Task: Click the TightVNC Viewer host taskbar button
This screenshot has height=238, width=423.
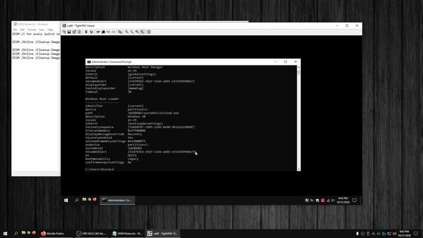Action: click(x=163, y=233)
